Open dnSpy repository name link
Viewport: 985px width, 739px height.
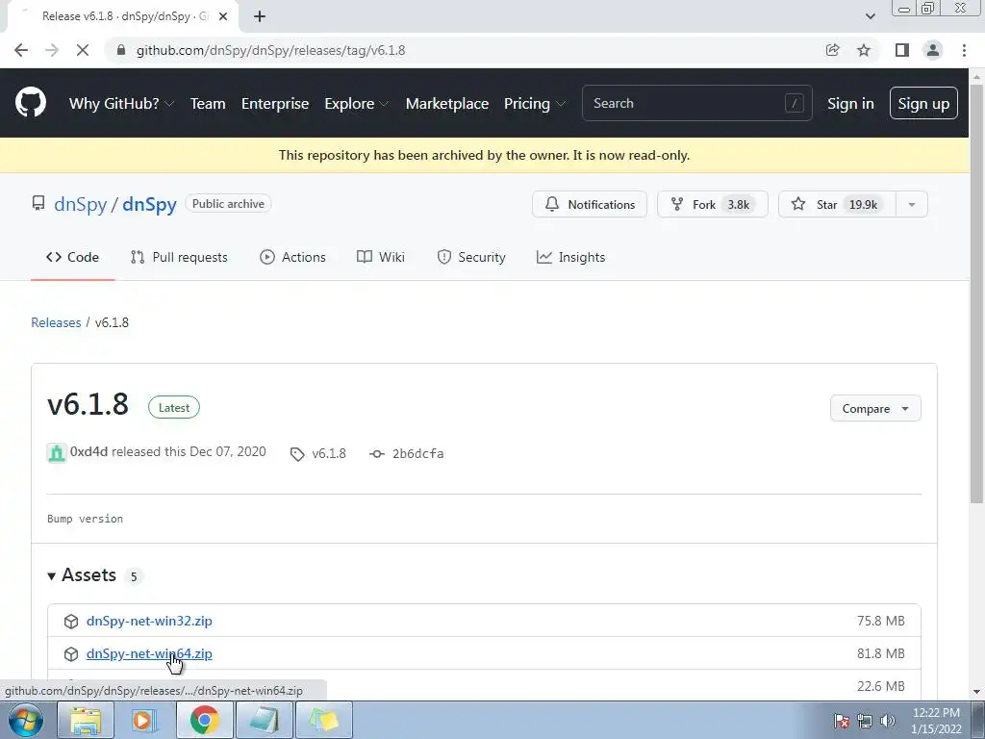pos(149,204)
